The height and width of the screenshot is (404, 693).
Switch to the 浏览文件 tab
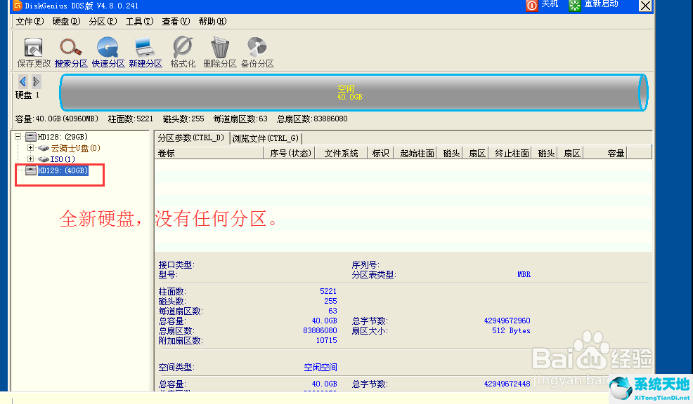(265, 138)
